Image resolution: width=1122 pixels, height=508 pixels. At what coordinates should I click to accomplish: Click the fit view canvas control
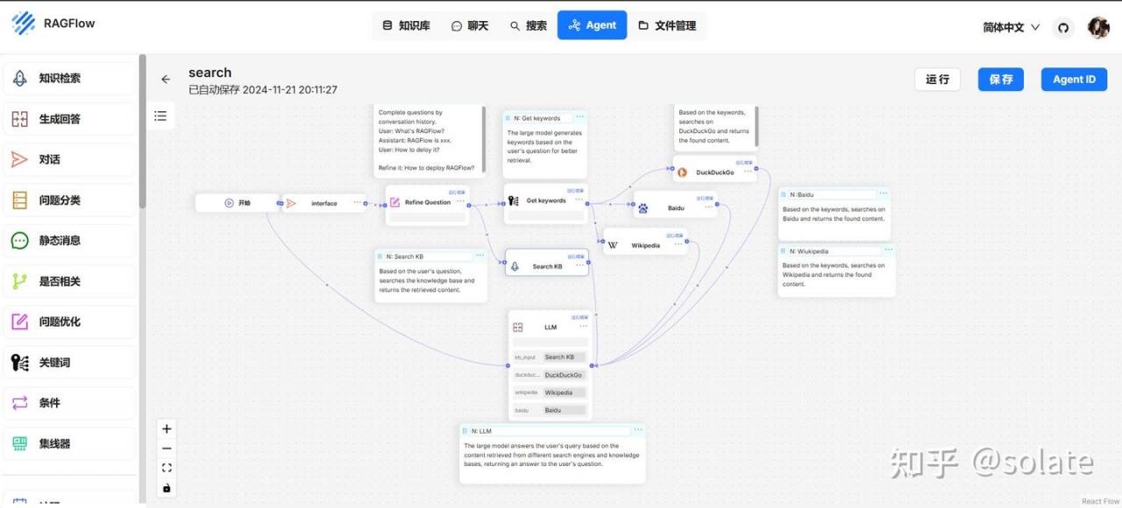pos(167,468)
